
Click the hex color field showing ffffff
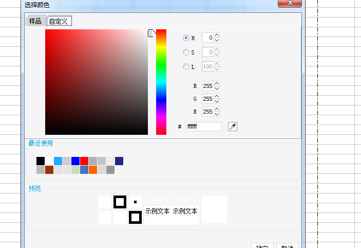203,127
